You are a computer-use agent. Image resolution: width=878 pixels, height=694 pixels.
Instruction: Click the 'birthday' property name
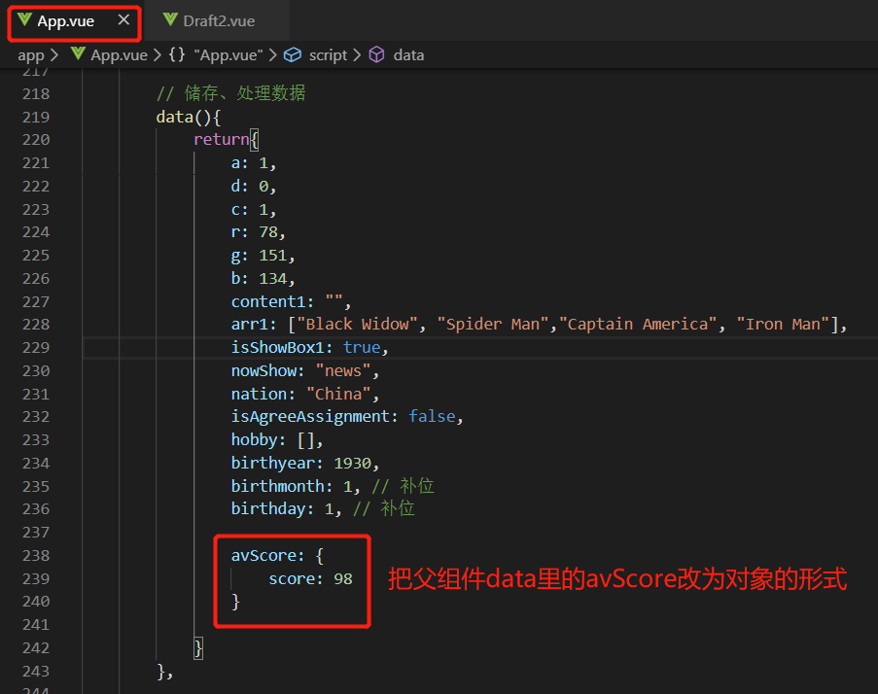point(267,508)
